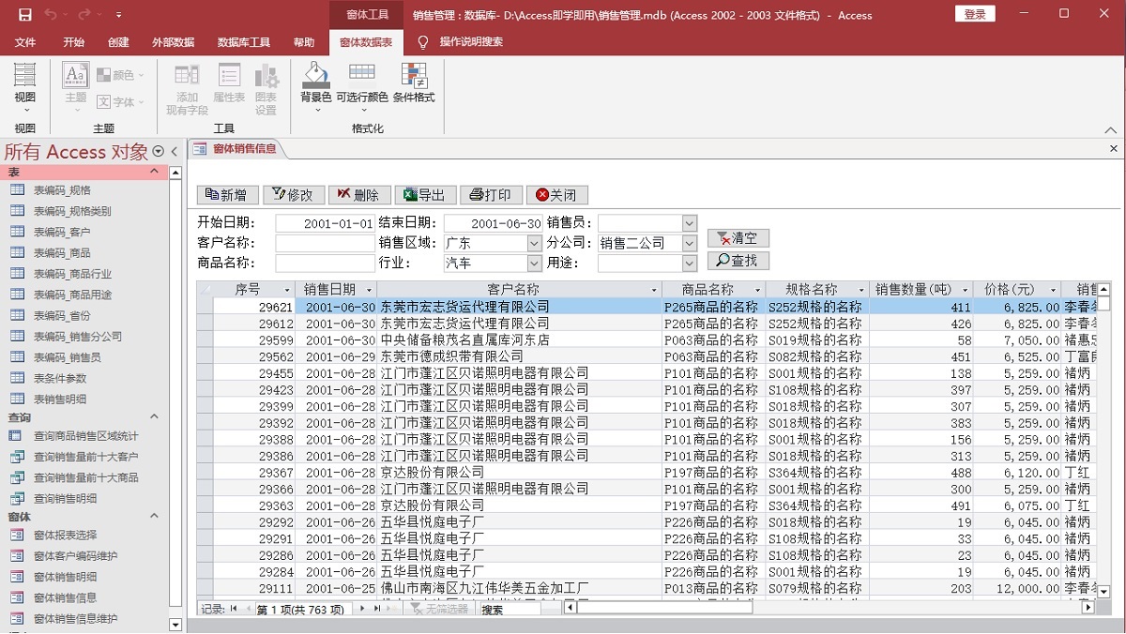Open 序号 column filter arrow
The height and width of the screenshot is (634, 1126).
[x=285, y=290]
